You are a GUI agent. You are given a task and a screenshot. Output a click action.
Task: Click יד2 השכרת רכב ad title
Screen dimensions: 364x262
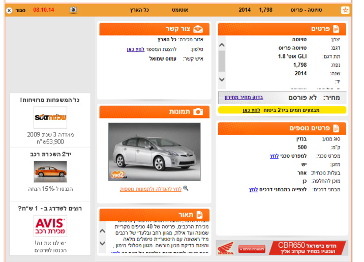pyautogui.click(x=50, y=155)
